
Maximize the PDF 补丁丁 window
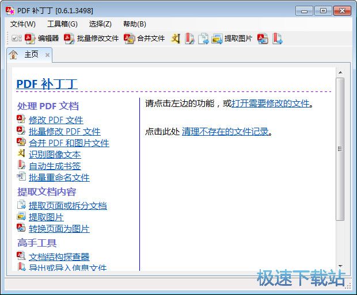(x=323, y=11)
